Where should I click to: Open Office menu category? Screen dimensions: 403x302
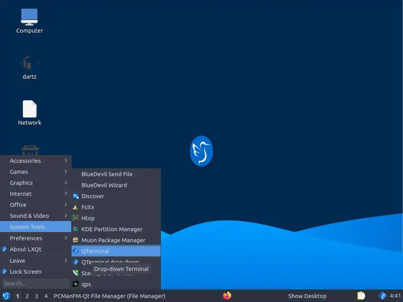35,204
